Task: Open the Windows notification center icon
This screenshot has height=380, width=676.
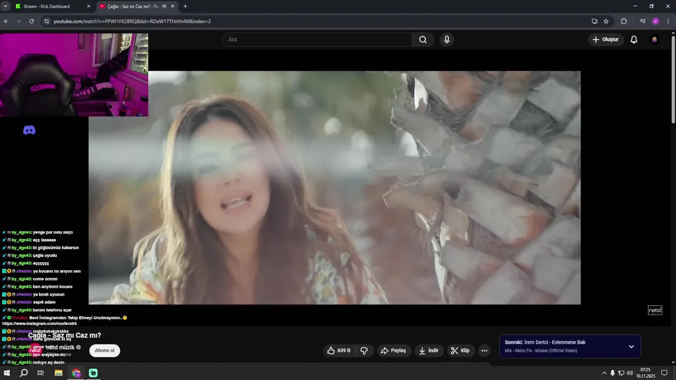Action: [665, 373]
